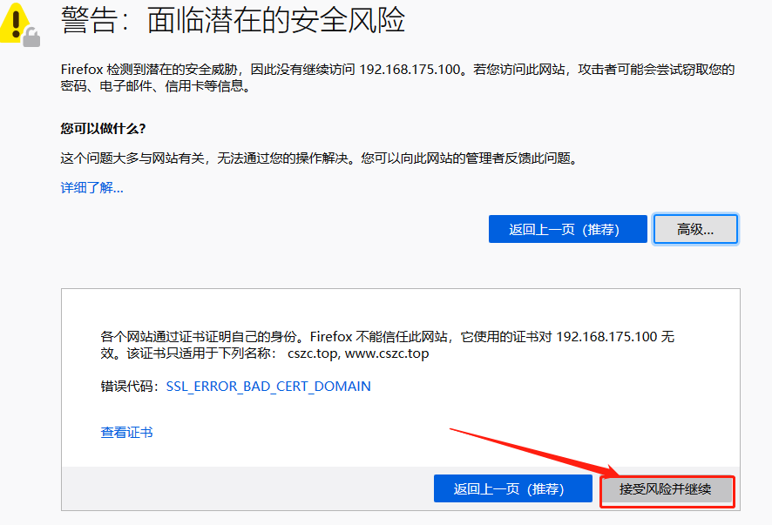
Task: Click the 警告：面临潜在的安全风险 heading
Action: click(x=233, y=21)
